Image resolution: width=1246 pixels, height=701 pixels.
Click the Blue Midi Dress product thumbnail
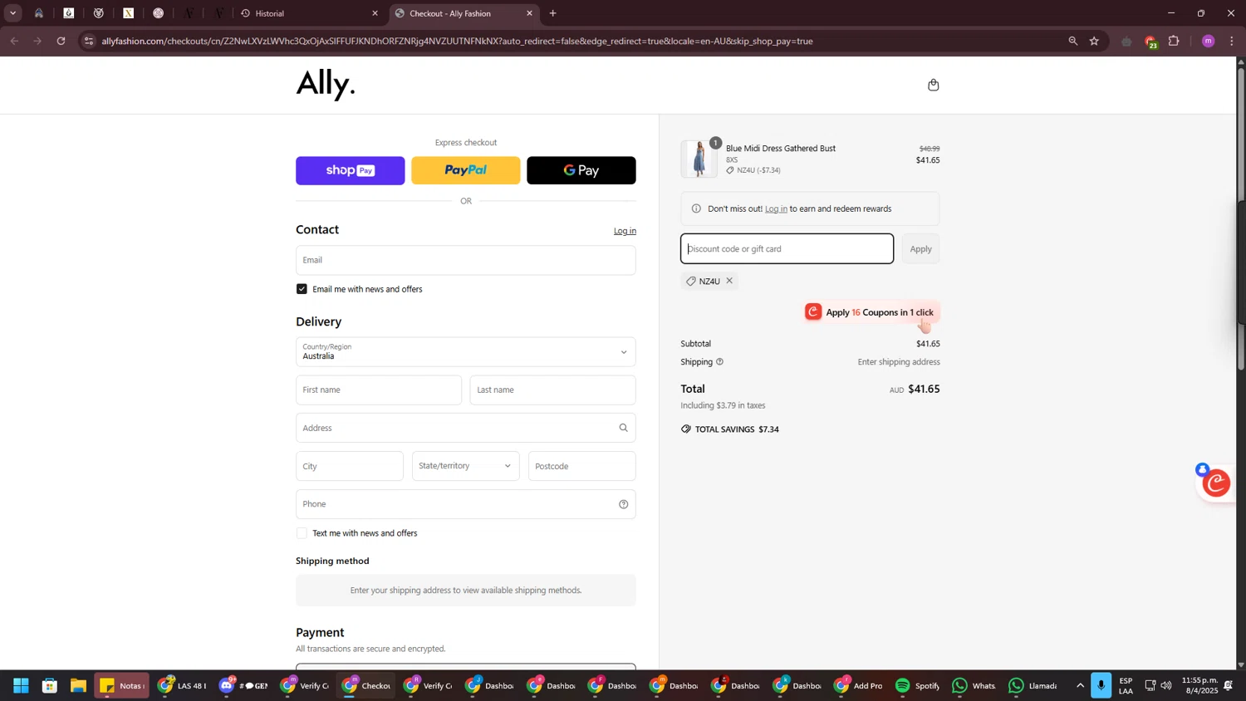699,159
